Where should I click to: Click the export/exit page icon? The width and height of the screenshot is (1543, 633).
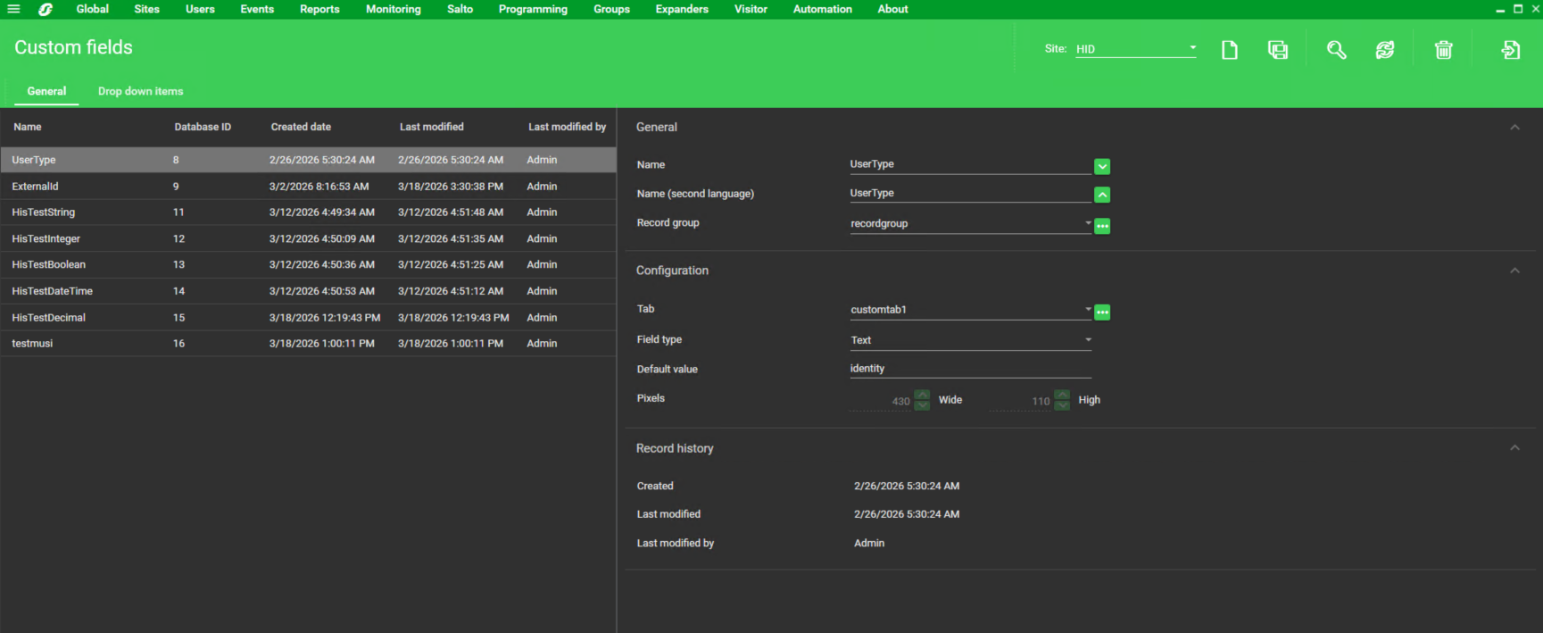1510,50
